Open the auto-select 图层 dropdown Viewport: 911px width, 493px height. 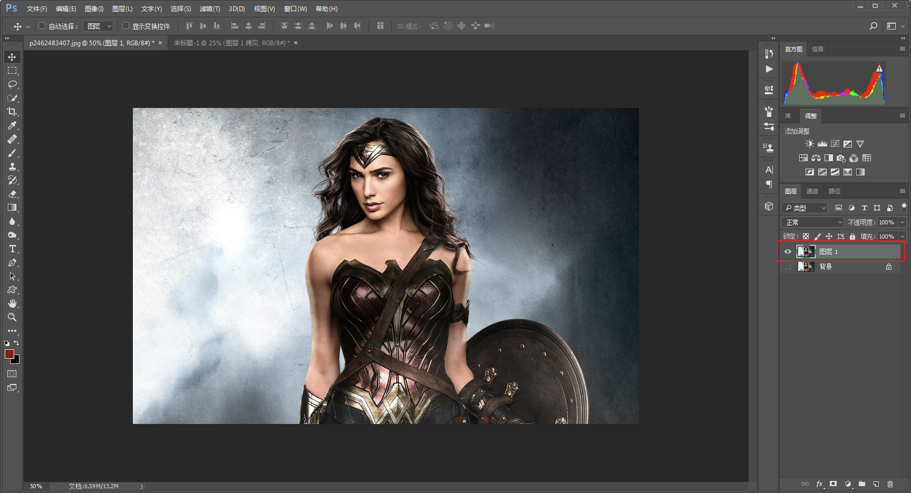99,26
